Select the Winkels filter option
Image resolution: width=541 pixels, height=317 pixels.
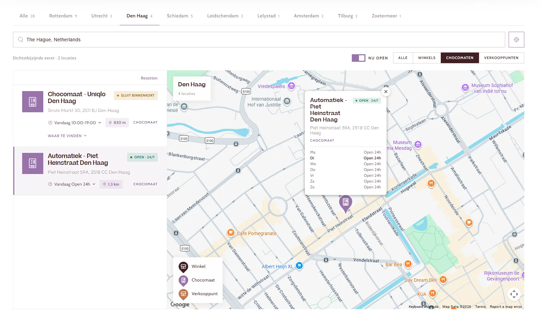427,58
